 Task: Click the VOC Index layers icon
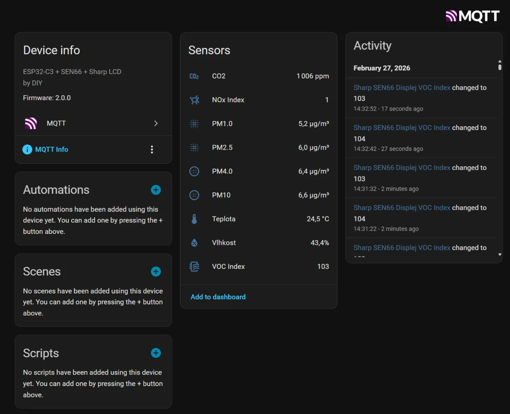click(x=194, y=266)
